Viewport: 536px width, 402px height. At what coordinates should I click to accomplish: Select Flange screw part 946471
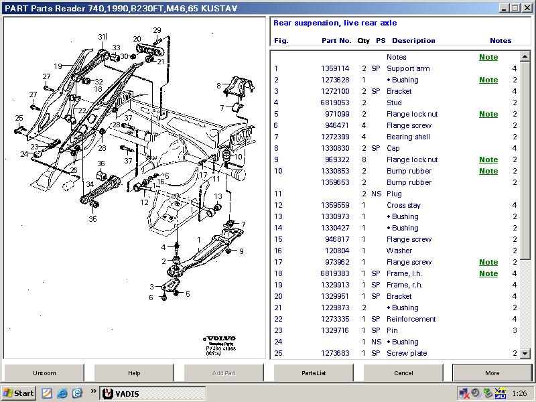[x=395, y=125]
